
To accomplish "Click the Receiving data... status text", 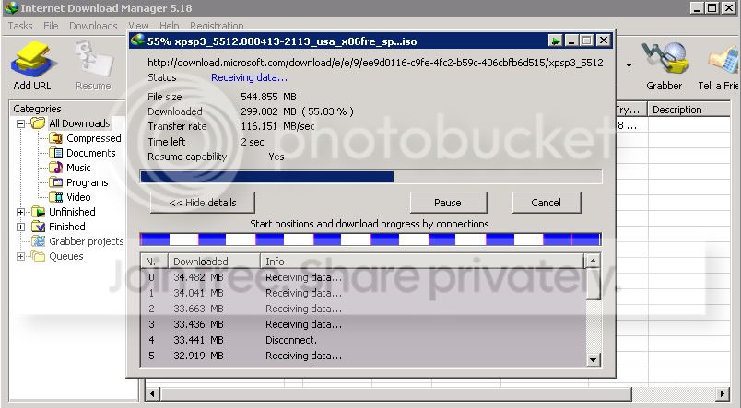I will [249, 77].
